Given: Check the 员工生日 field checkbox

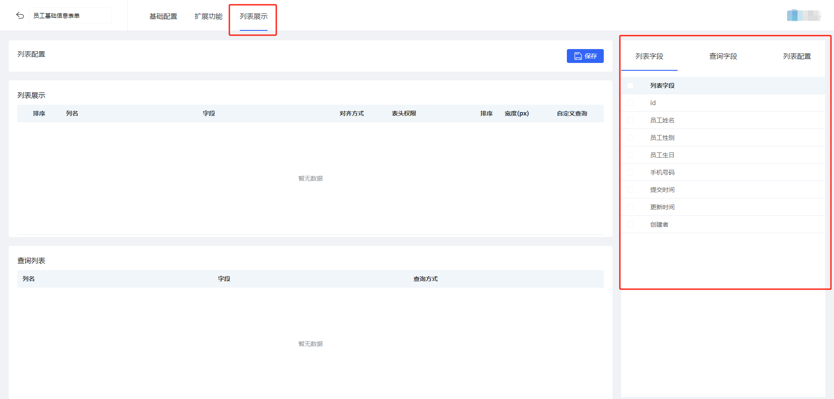Looking at the screenshot, I should tap(630, 155).
